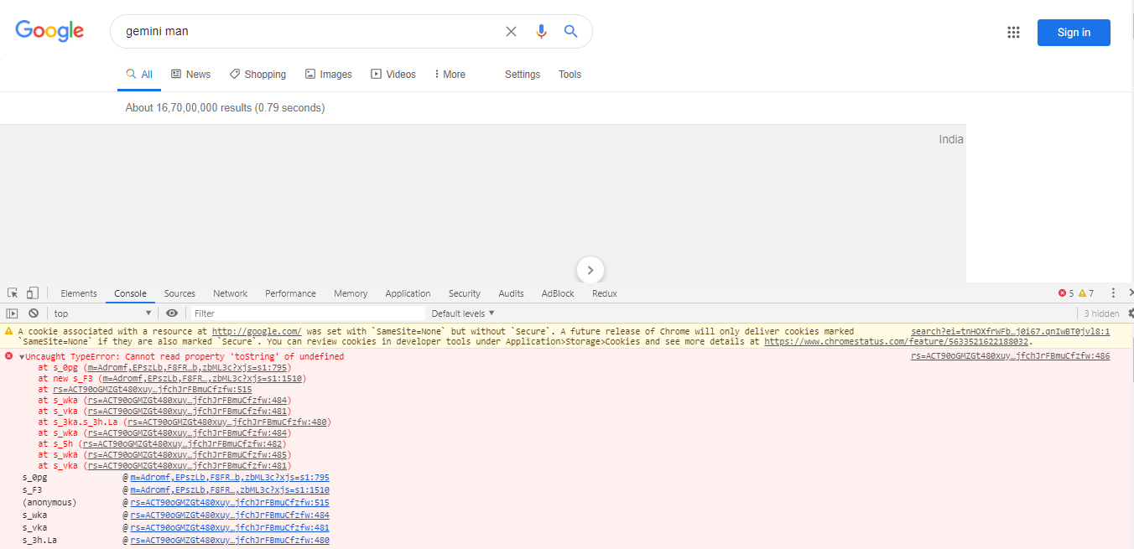
Task: Open the 'top' JavaScript context dropdown
Action: 102,313
